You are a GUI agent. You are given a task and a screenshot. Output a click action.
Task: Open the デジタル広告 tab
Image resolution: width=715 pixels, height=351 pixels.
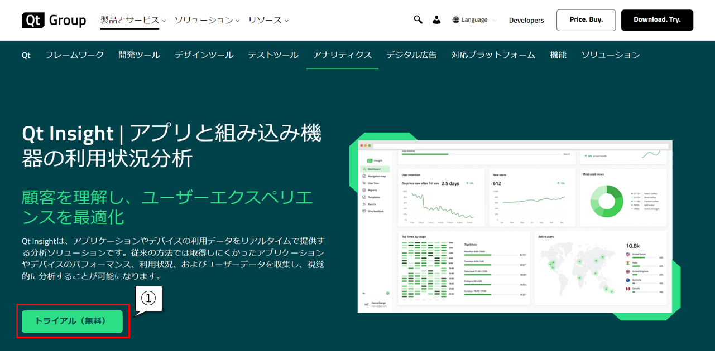tap(411, 55)
